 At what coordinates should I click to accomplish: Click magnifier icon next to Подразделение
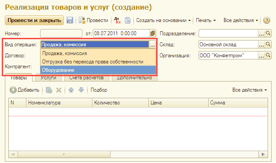(x=268, y=33)
